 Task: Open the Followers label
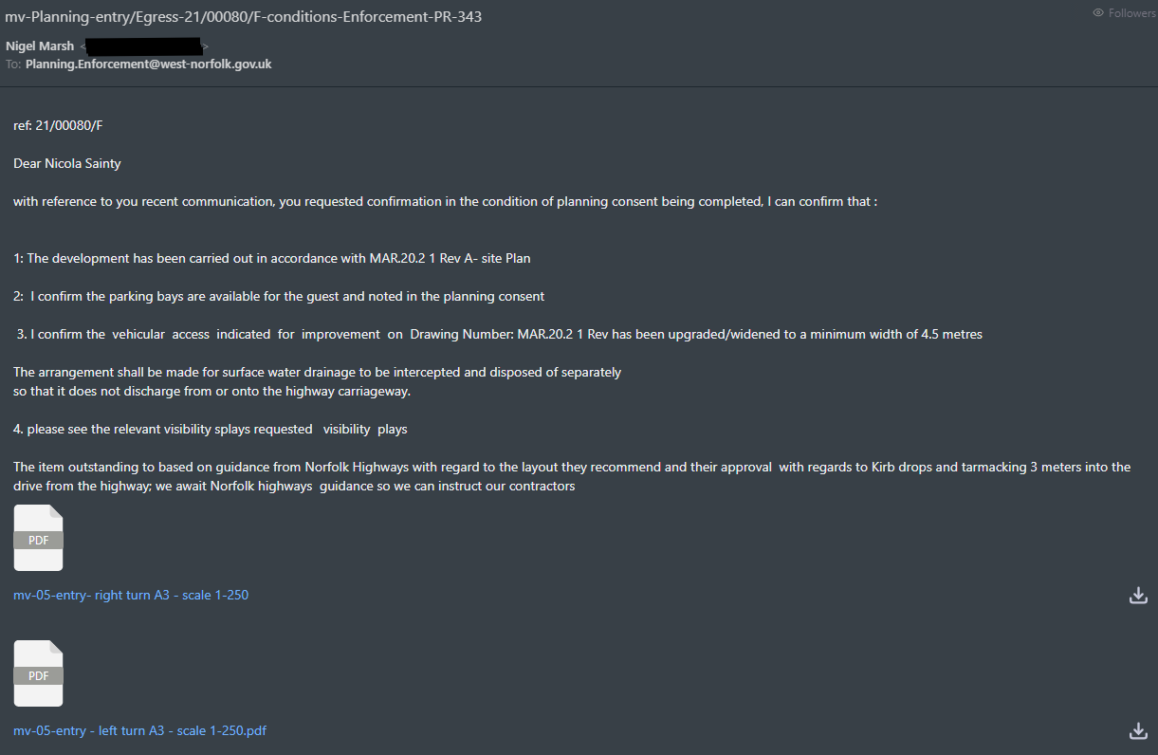1131,13
